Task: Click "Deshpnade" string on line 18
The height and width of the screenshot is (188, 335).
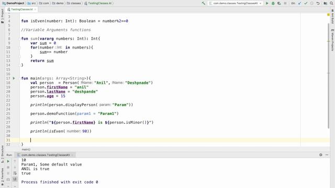Action: tap(138, 83)
